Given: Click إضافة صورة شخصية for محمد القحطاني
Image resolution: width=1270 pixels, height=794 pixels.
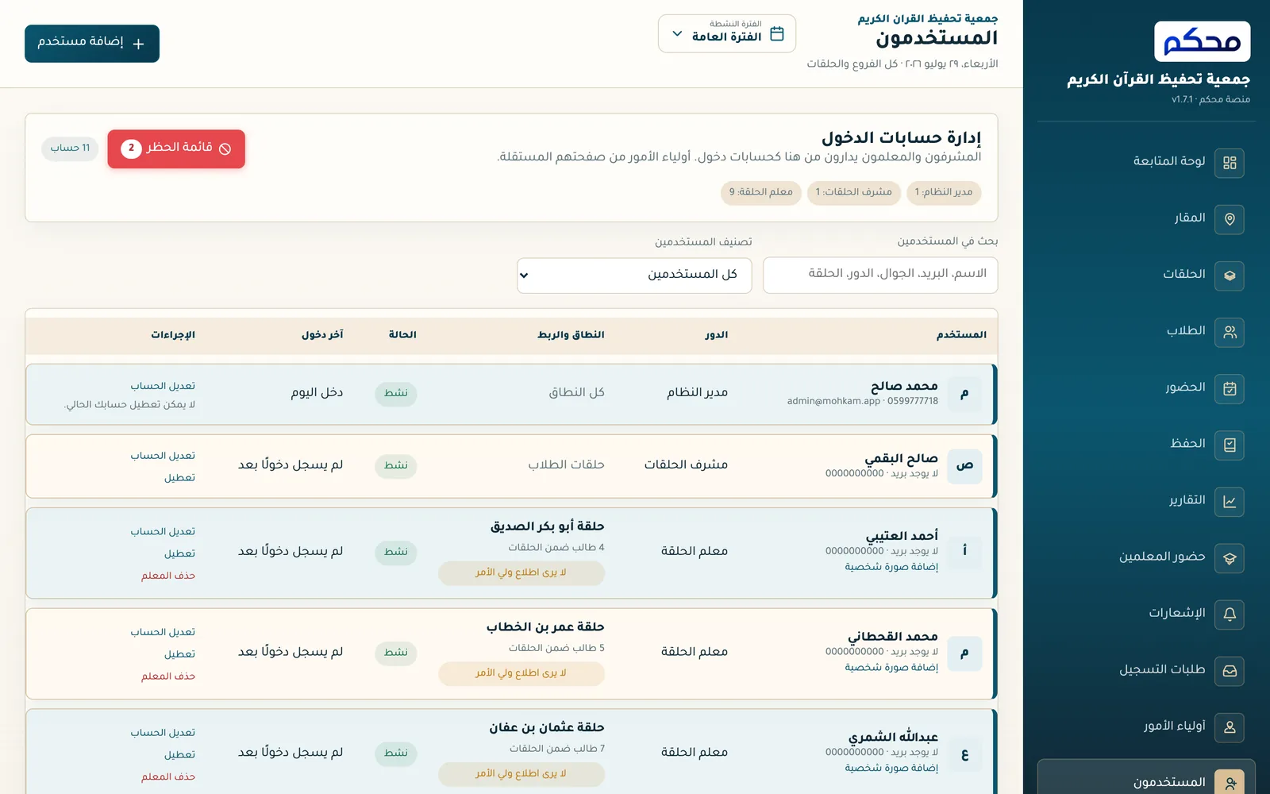Looking at the screenshot, I should (891, 668).
